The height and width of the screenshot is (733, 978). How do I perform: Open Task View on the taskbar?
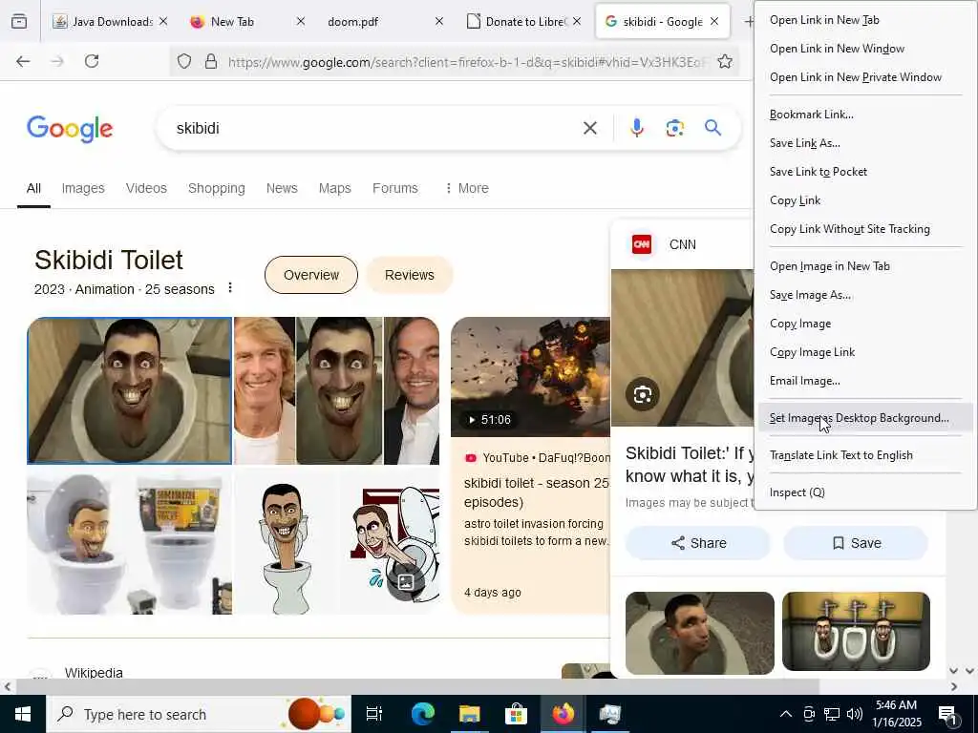pyautogui.click(x=373, y=714)
